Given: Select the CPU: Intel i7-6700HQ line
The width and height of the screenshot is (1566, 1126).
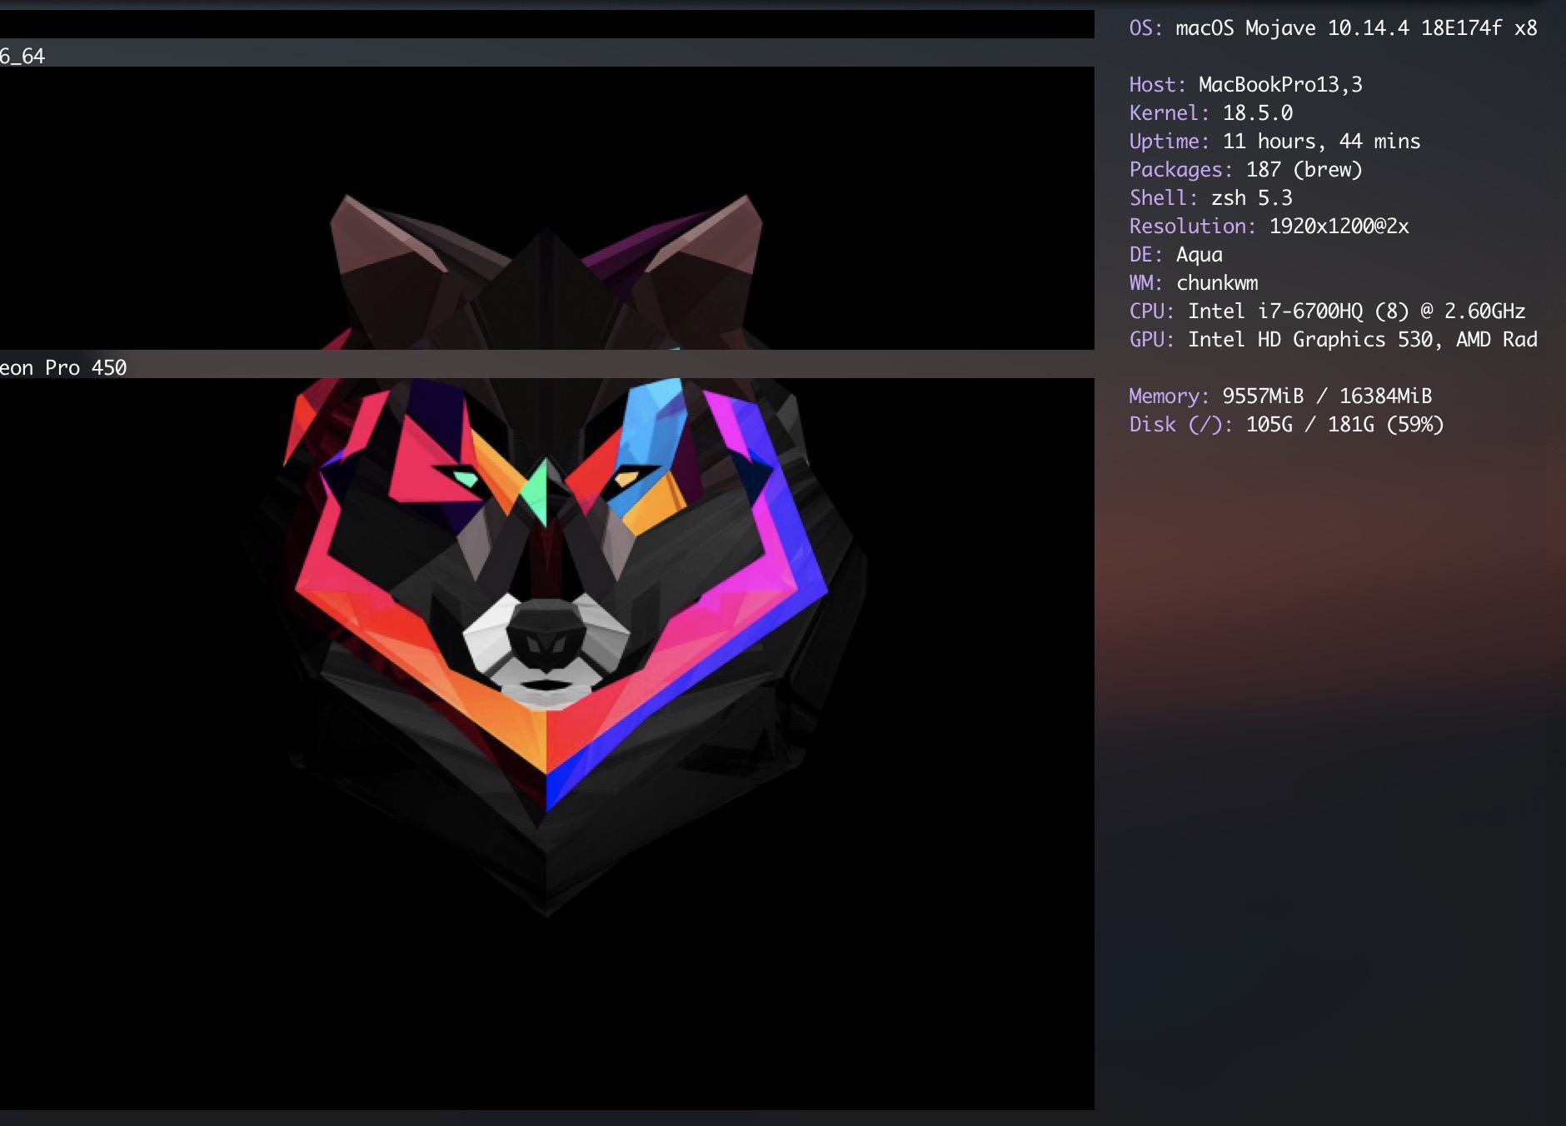Looking at the screenshot, I should tap(1327, 311).
